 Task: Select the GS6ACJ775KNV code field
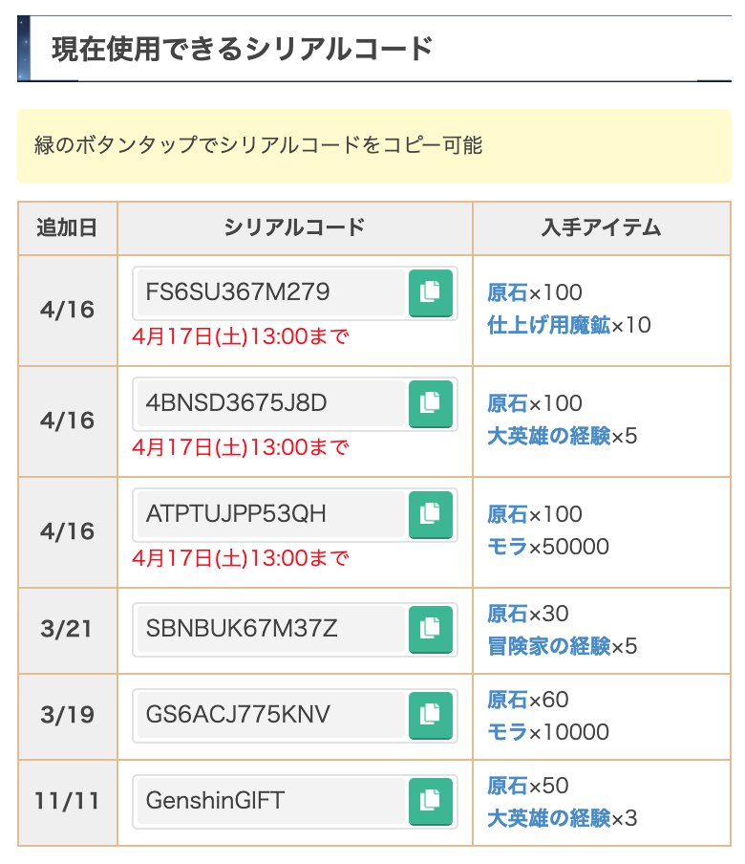[271, 715]
